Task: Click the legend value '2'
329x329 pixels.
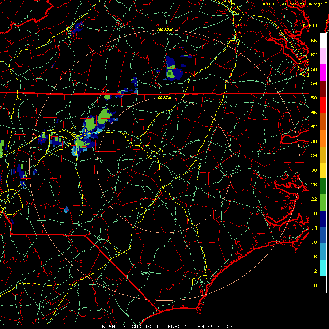Action: pyautogui.click(x=315, y=271)
